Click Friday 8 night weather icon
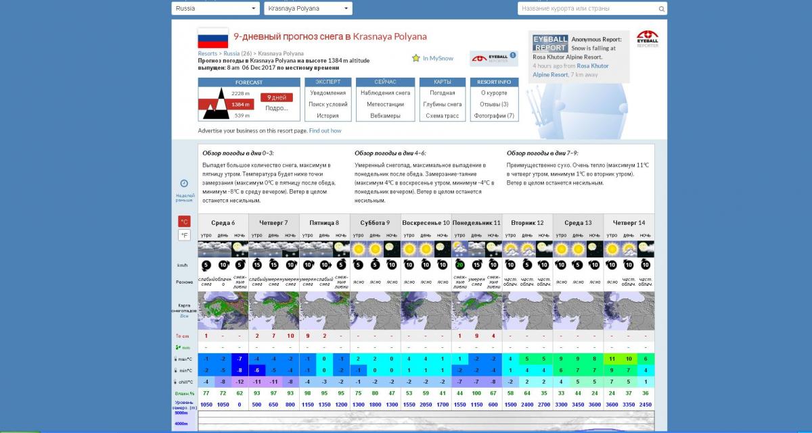Viewport: 812px width, 433px height. (342, 249)
